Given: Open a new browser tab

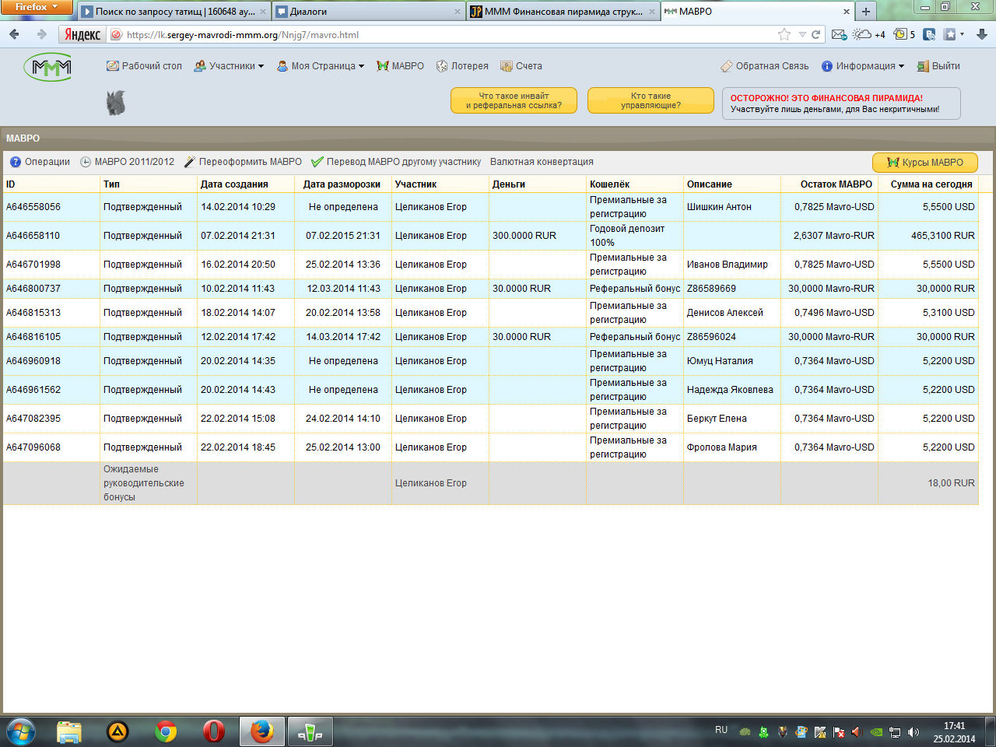Looking at the screenshot, I should coord(865,12).
